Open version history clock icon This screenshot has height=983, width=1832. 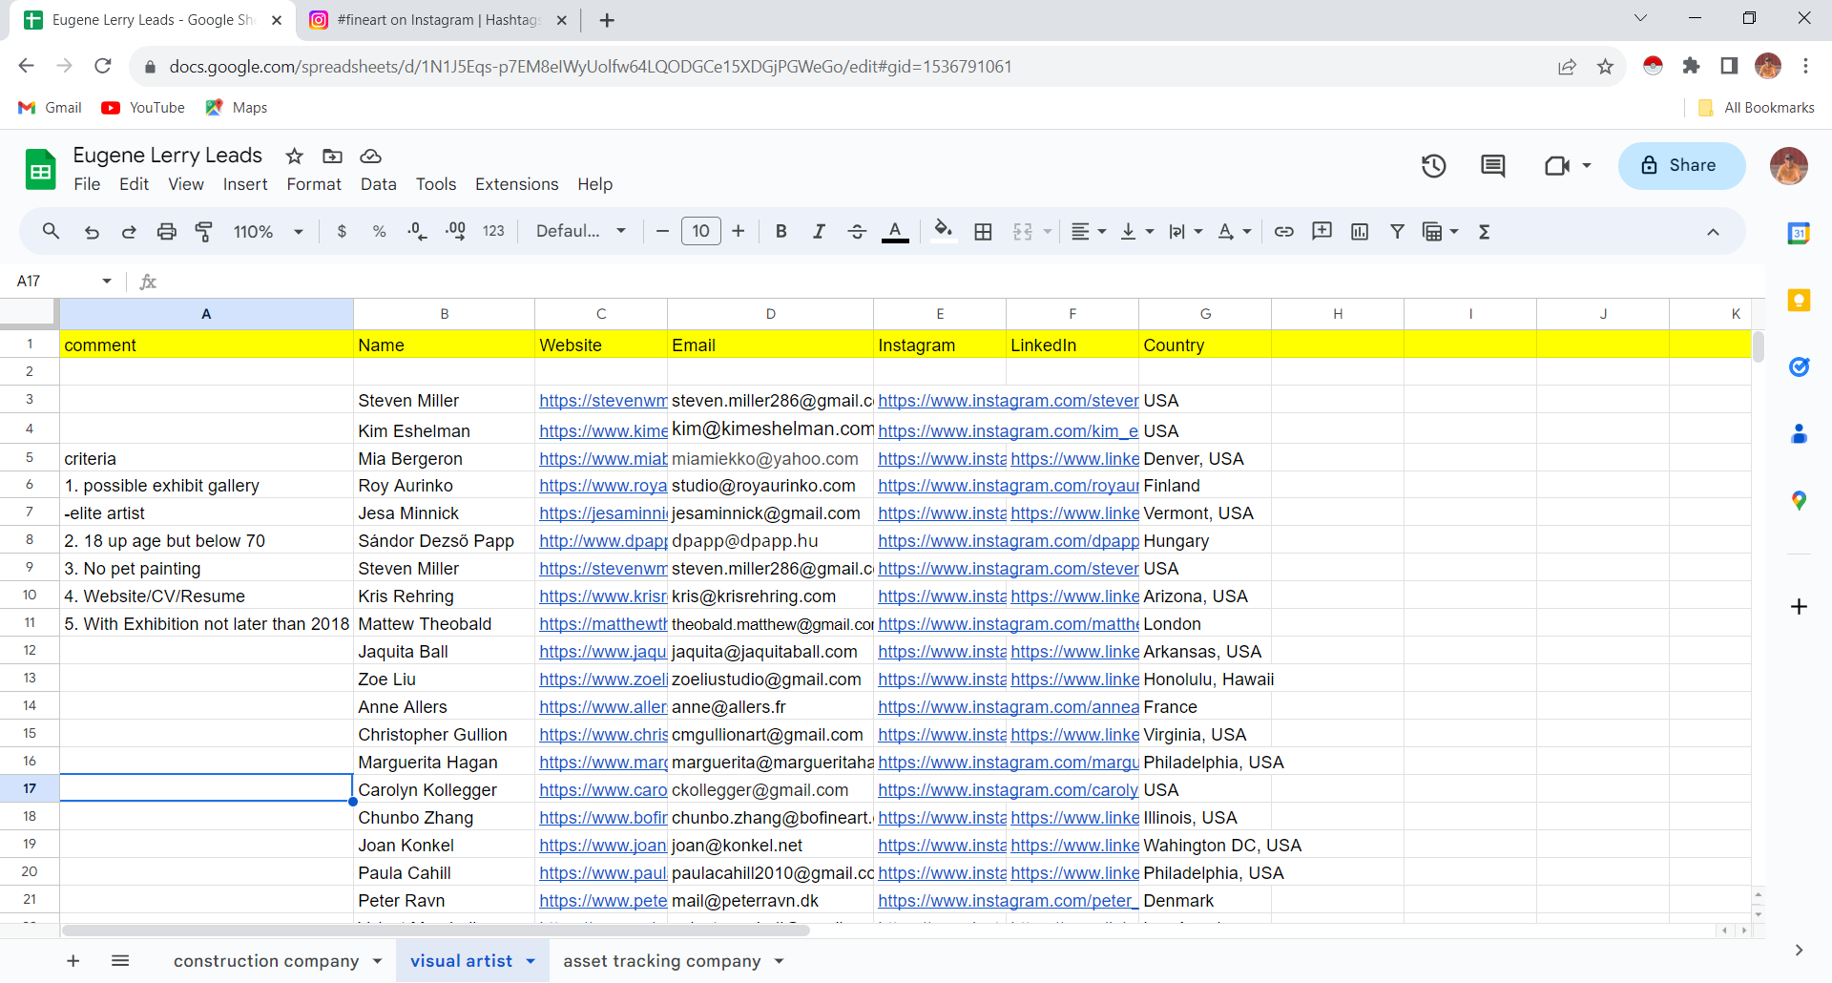tap(1433, 166)
